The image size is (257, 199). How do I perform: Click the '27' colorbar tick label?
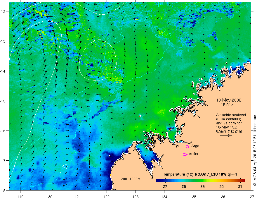(165, 186)
